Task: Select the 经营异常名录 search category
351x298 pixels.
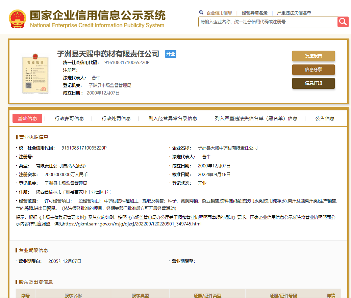Action: click(x=254, y=13)
